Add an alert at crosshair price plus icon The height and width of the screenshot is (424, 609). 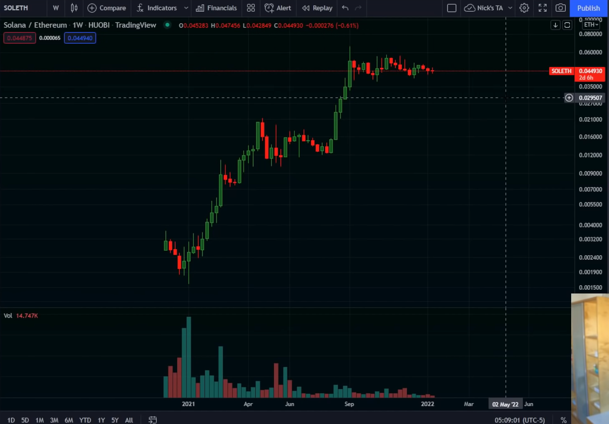569,98
